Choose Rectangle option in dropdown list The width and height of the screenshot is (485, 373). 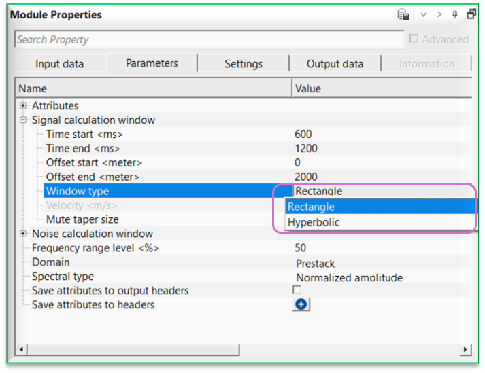coord(311,207)
